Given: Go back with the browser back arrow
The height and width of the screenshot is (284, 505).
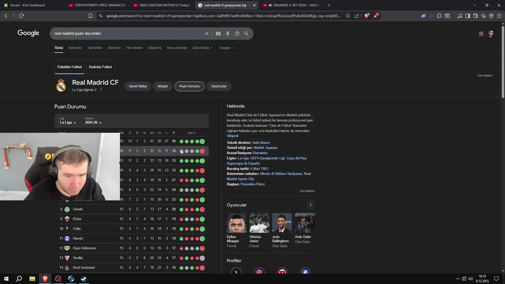Looking at the screenshot, I should tap(6, 16).
